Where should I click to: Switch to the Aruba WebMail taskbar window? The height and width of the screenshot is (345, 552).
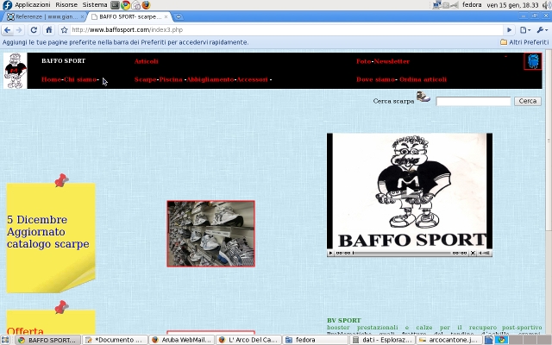pyautogui.click(x=182, y=340)
